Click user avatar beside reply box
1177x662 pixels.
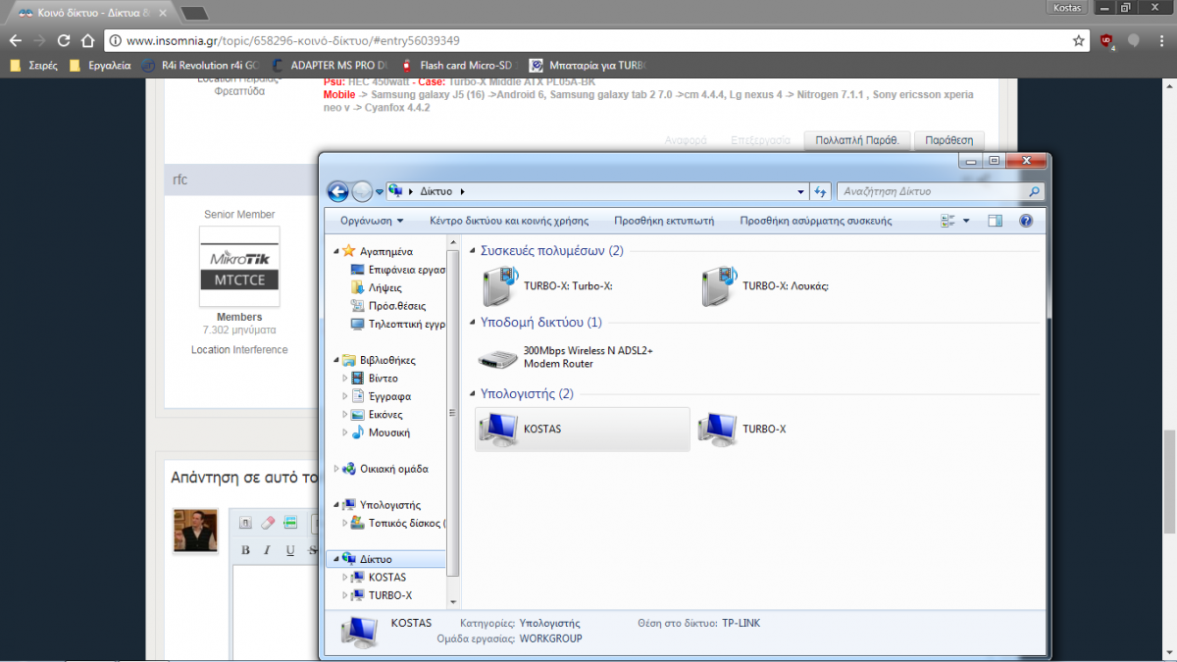195,531
